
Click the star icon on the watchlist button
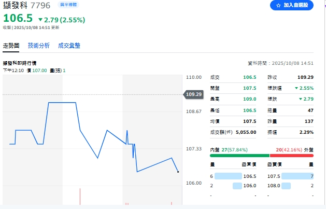[x=278, y=5]
